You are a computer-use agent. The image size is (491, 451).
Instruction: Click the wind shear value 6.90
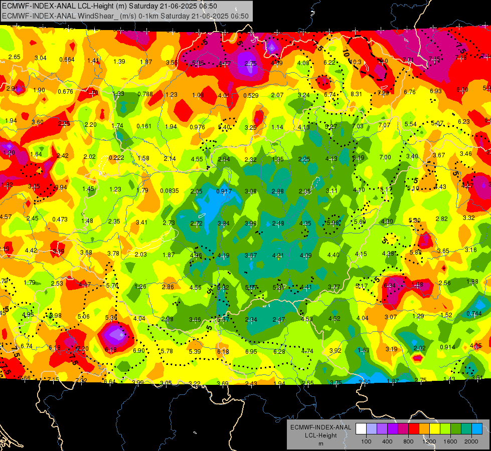click(x=139, y=351)
